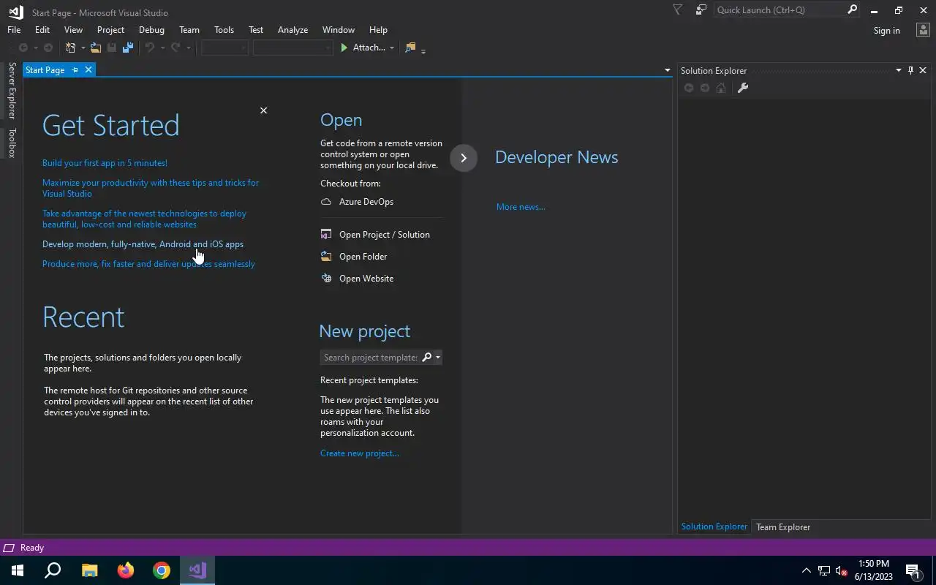Click the Open Website globe icon
Image resolution: width=936 pixels, height=585 pixels.
pyautogui.click(x=326, y=279)
